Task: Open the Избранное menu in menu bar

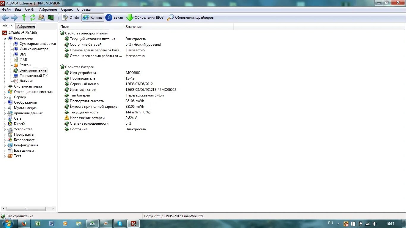Action: click(48, 9)
